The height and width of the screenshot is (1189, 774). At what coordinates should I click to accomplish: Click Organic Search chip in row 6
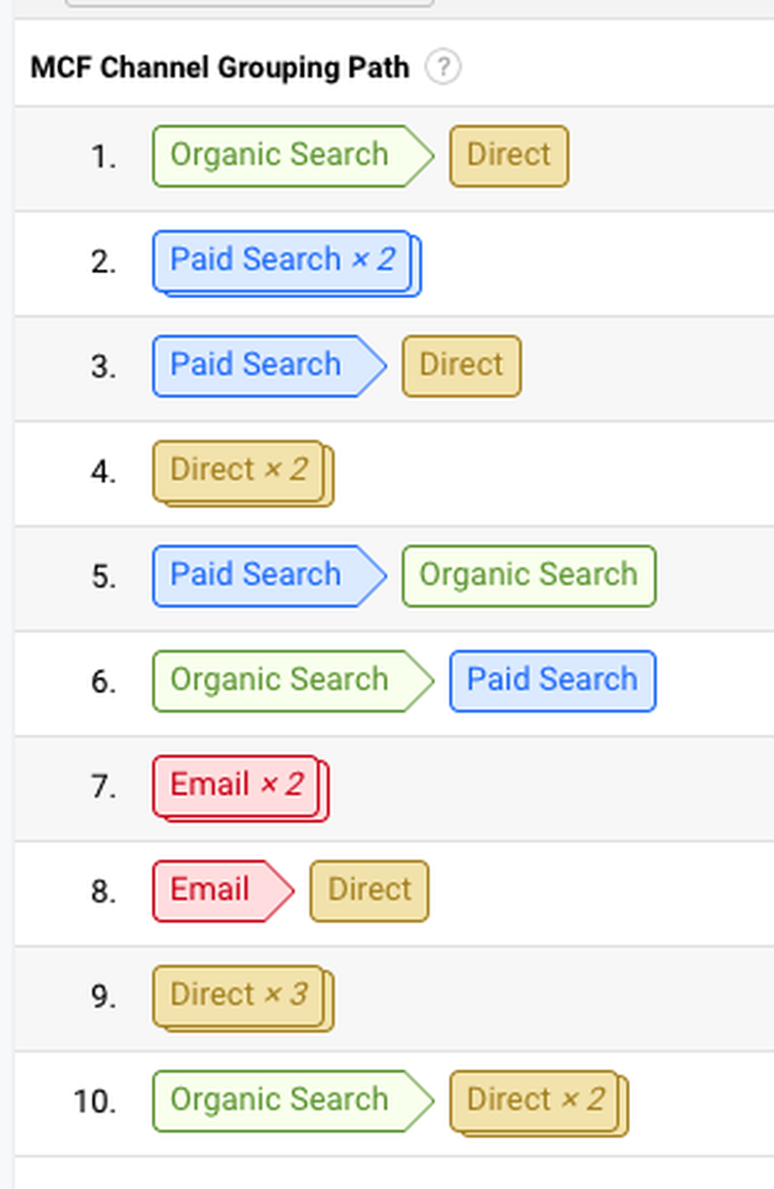pyautogui.click(x=280, y=680)
